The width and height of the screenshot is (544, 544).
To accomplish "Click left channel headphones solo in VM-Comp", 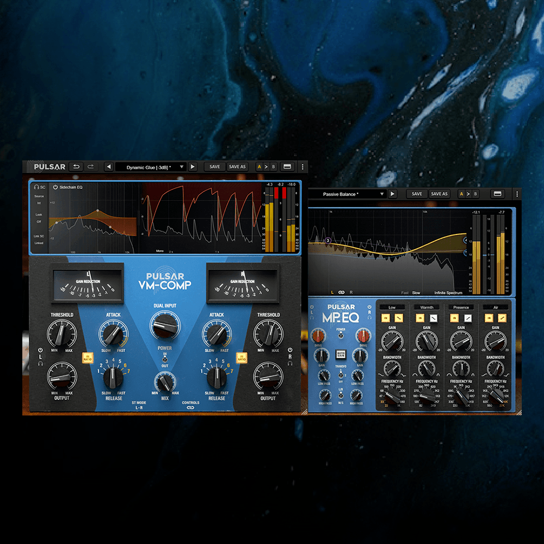I will pyautogui.click(x=40, y=363).
